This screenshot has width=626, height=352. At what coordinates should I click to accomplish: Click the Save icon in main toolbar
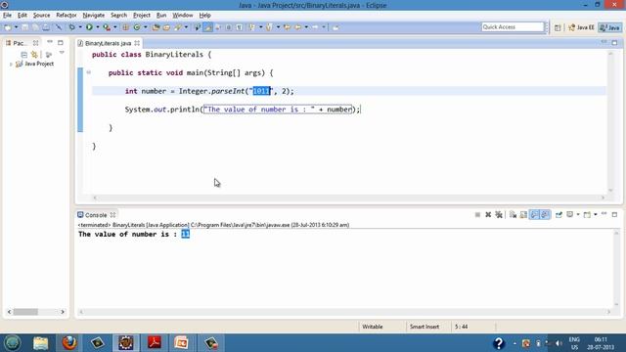(x=24, y=27)
